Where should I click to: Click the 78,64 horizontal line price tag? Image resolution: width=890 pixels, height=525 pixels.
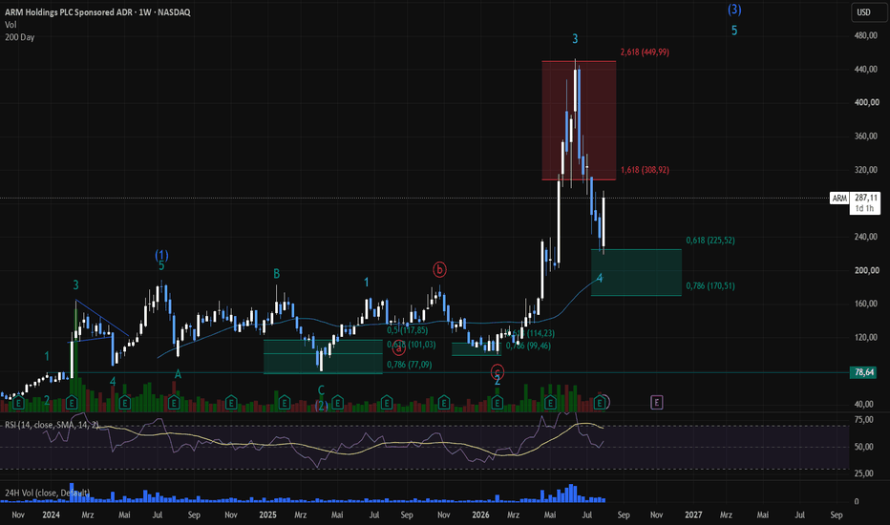(864, 372)
